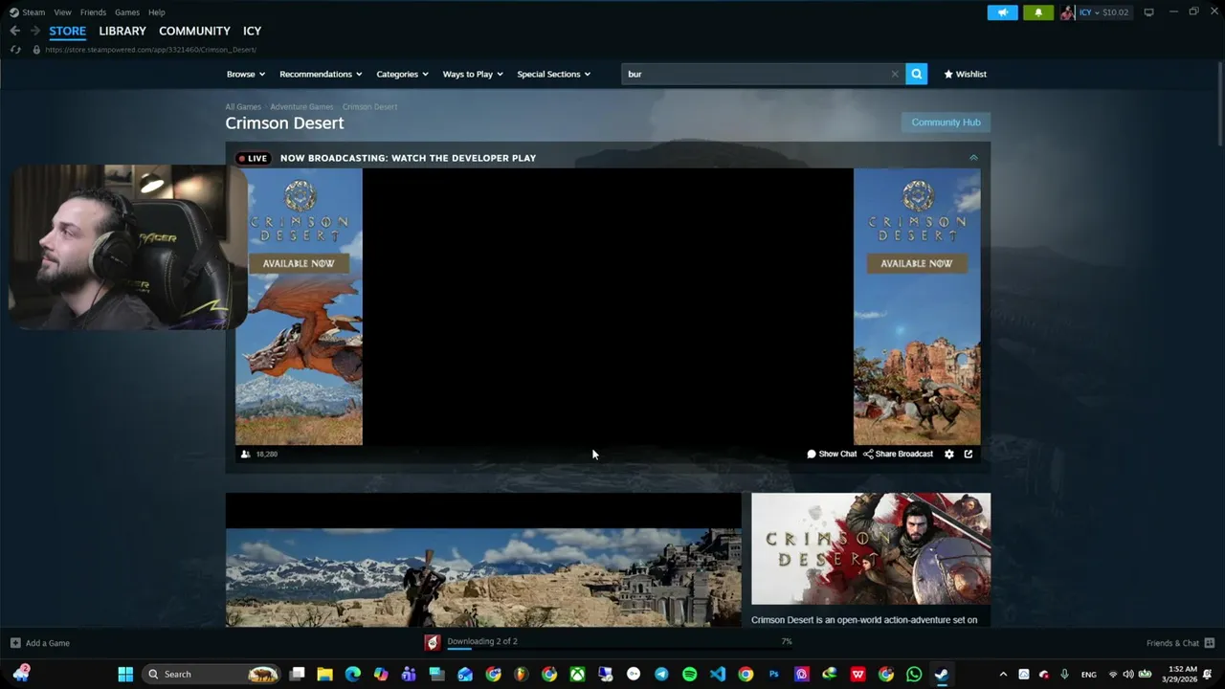Click the blue store search magnifier button
The width and height of the screenshot is (1225, 689).
916,74
